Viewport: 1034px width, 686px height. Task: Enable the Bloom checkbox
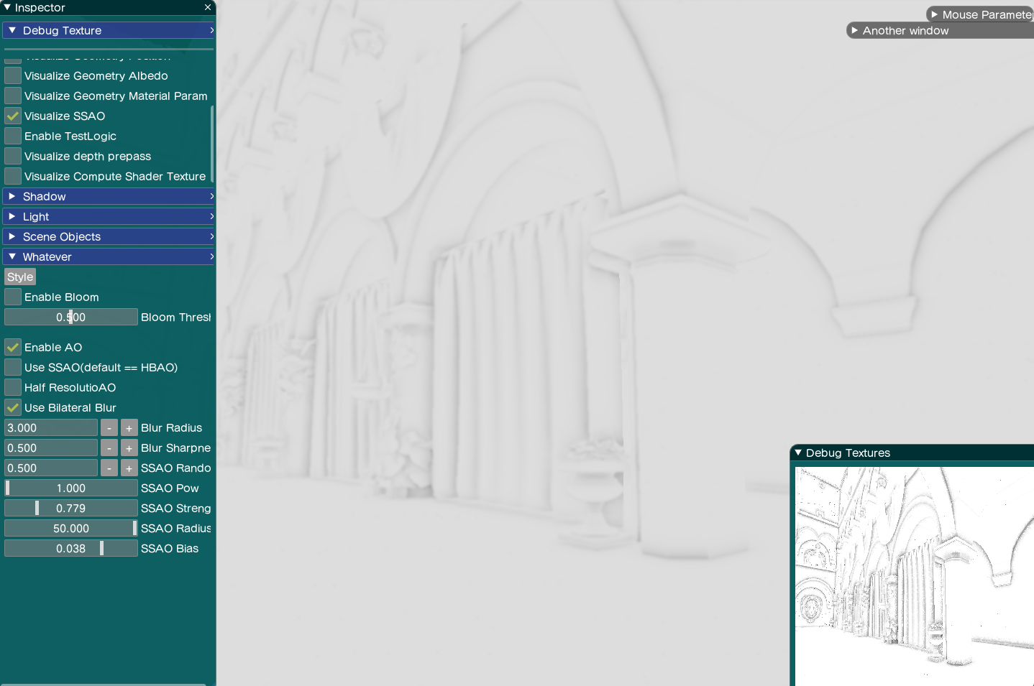13,297
